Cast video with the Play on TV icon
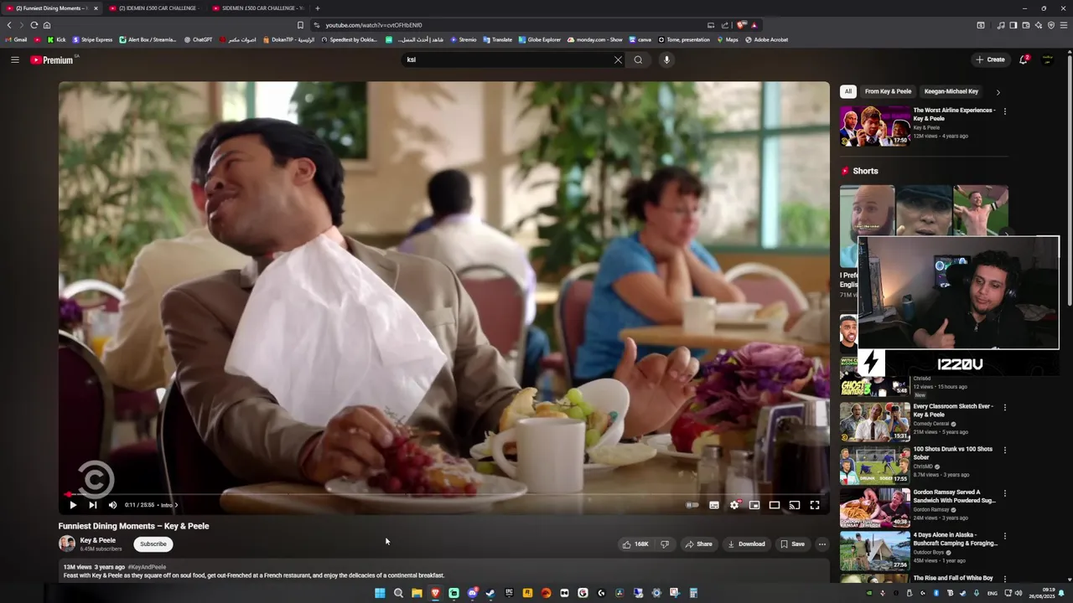This screenshot has width=1073, height=603. click(x=795, y=505)
